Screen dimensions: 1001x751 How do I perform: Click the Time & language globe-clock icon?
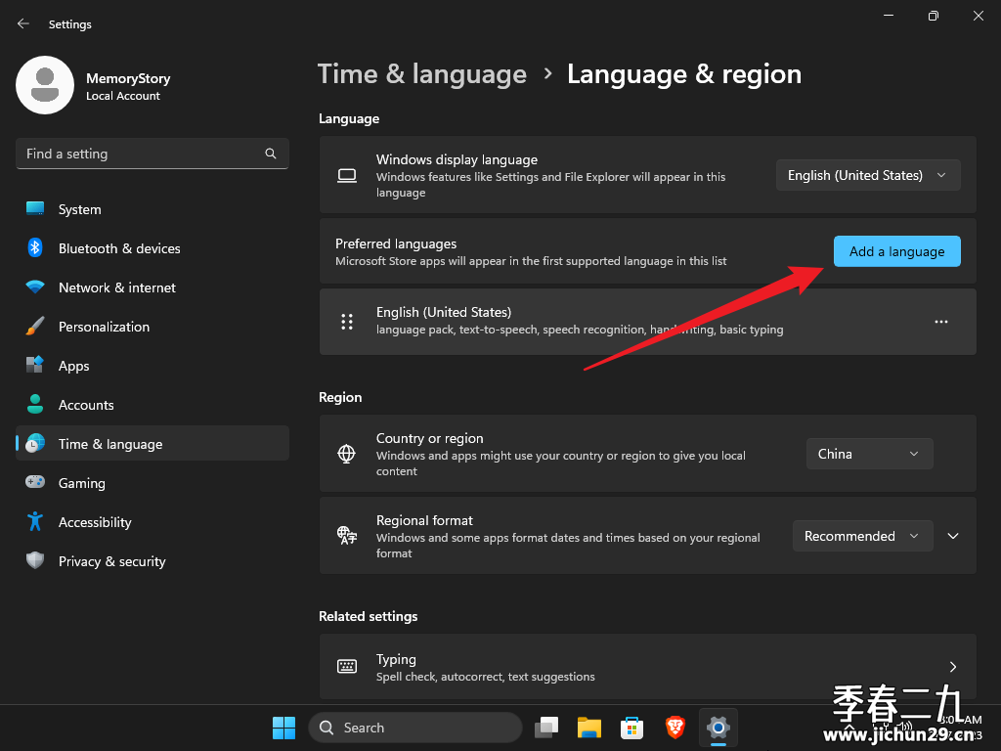pos(35,443)
